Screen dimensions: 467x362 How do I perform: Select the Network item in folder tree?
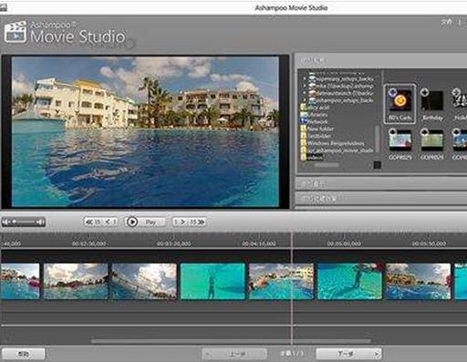[x=315, y=121]
